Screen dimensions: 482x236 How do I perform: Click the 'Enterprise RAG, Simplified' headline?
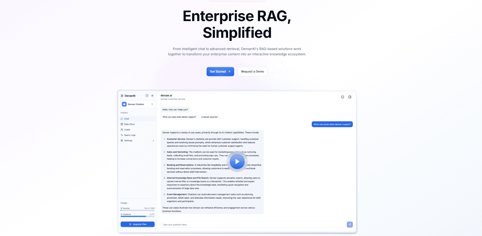coord(237,24)
